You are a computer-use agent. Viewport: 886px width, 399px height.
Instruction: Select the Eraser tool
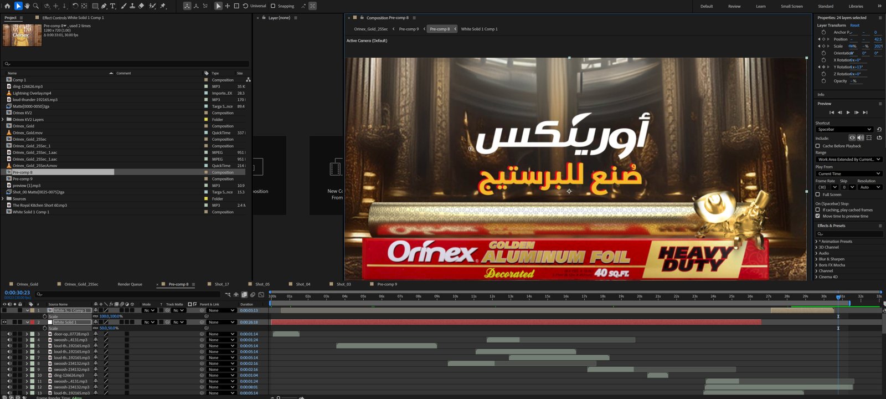click(141, 6)
